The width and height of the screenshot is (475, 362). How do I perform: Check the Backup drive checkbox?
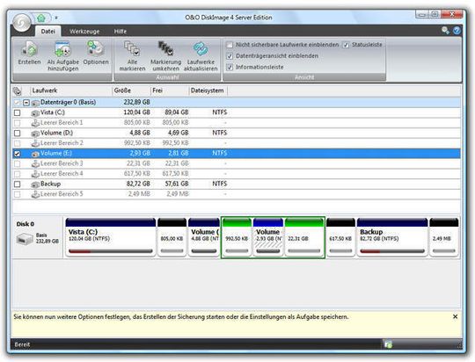18,184
